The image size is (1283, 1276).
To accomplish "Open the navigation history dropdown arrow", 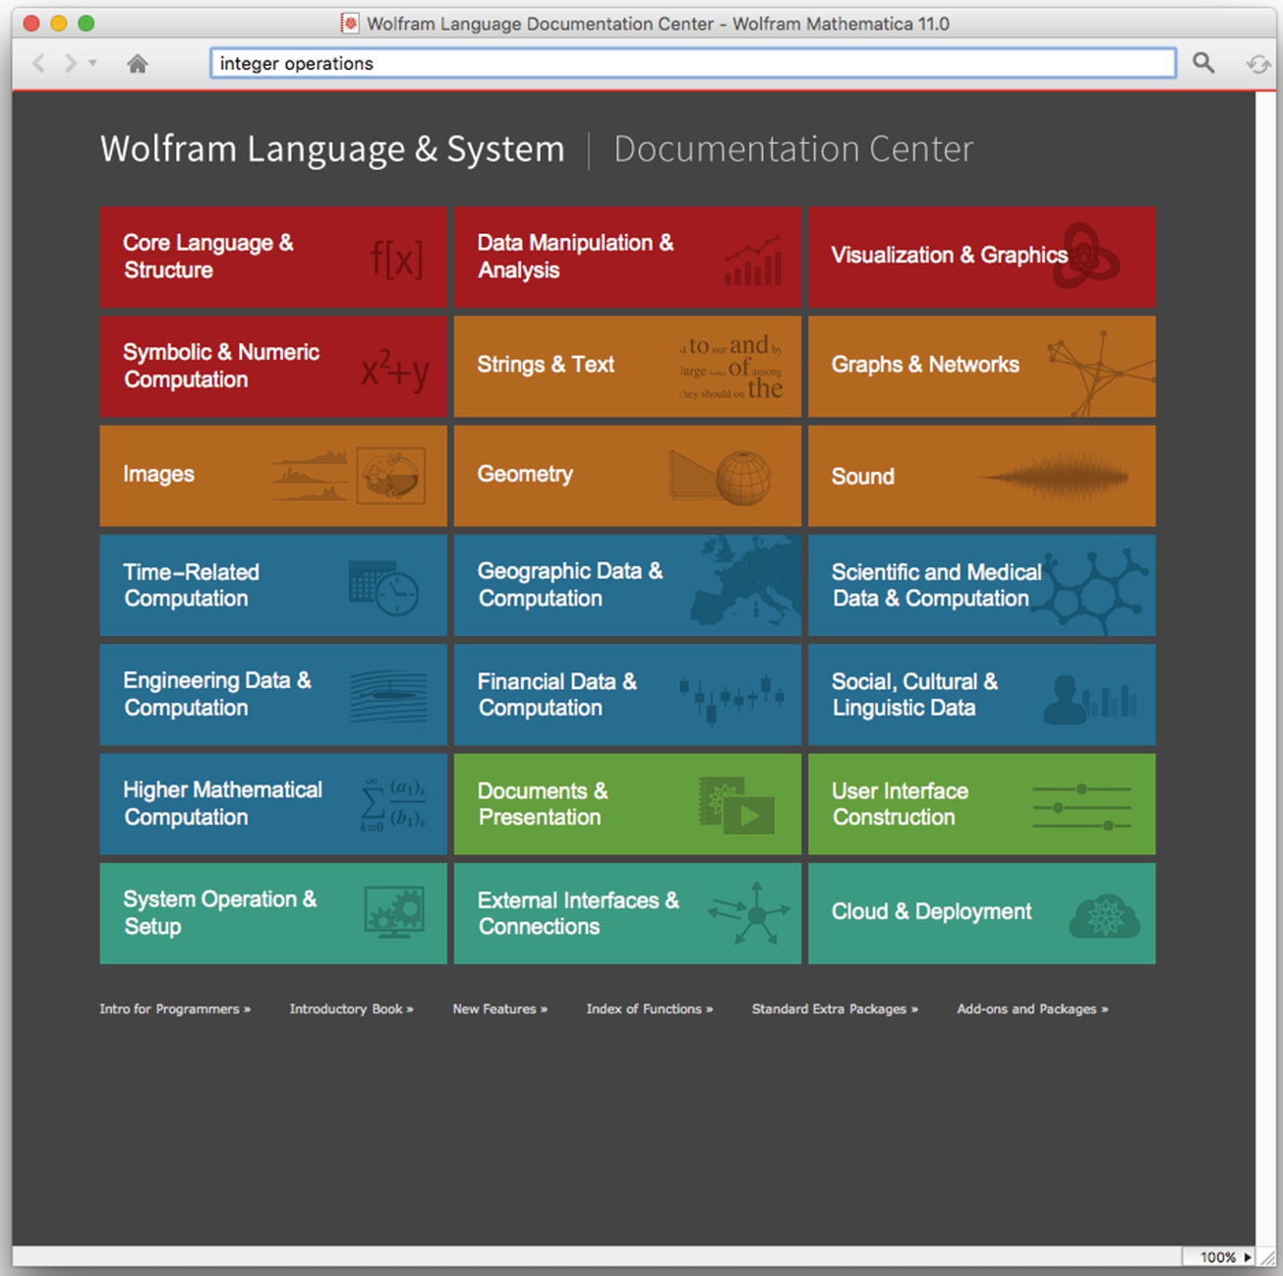I will pyautogui.click(x=92, y=63).
